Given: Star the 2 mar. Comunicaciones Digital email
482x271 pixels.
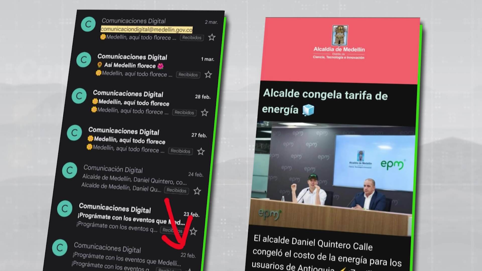Looking at the screenshot, I should point(212,38).
